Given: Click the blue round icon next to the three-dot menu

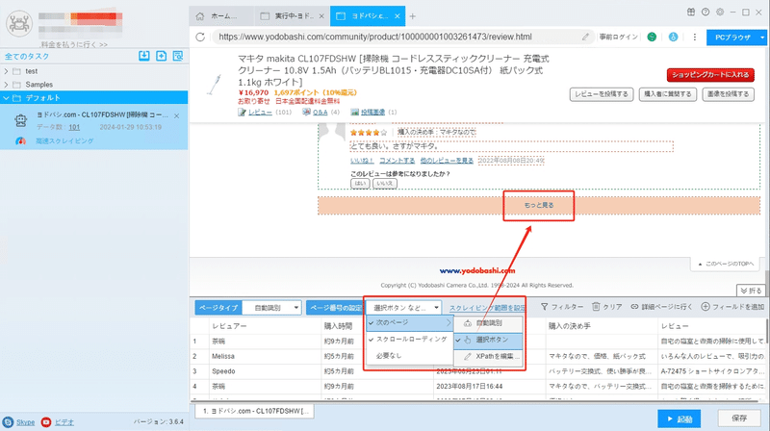Looking at the screenshot, I should 673,37.
